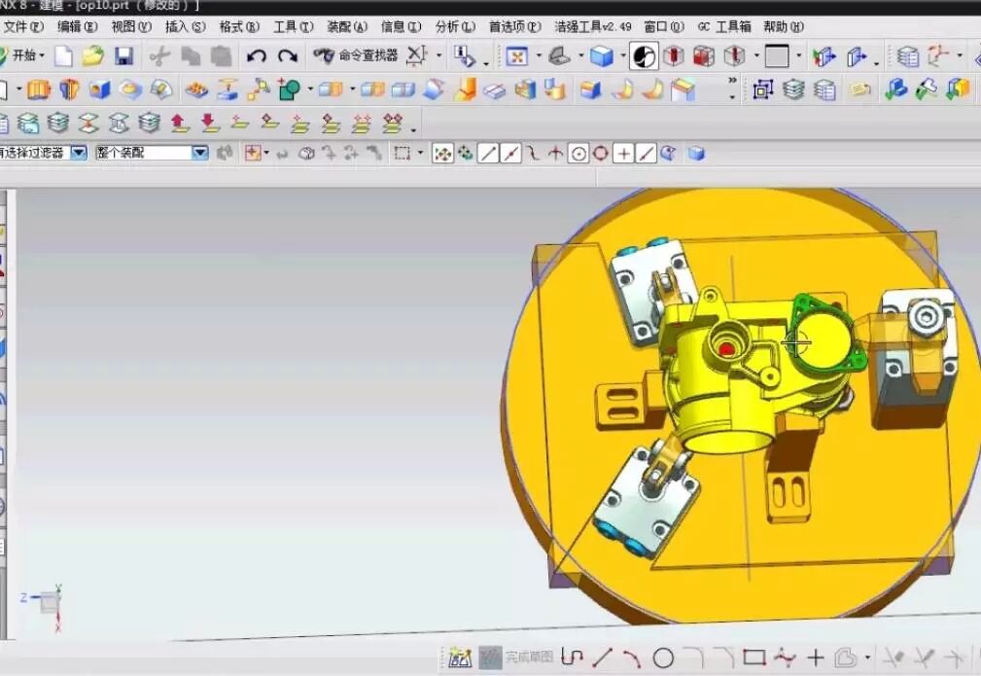Image resolution: width=981 pixels, height=676 pixels.
Task: Open the 装配 menu
Action: (x=346, y=26)
